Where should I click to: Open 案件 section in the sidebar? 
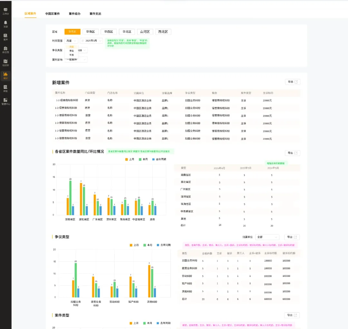click(5, 37)
